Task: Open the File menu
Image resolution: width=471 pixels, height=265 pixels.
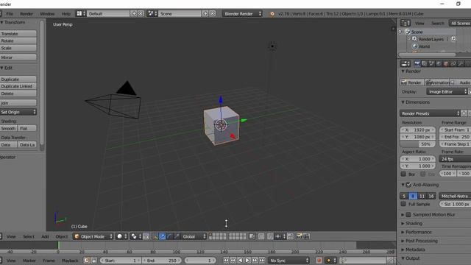Action: point(10,14)
